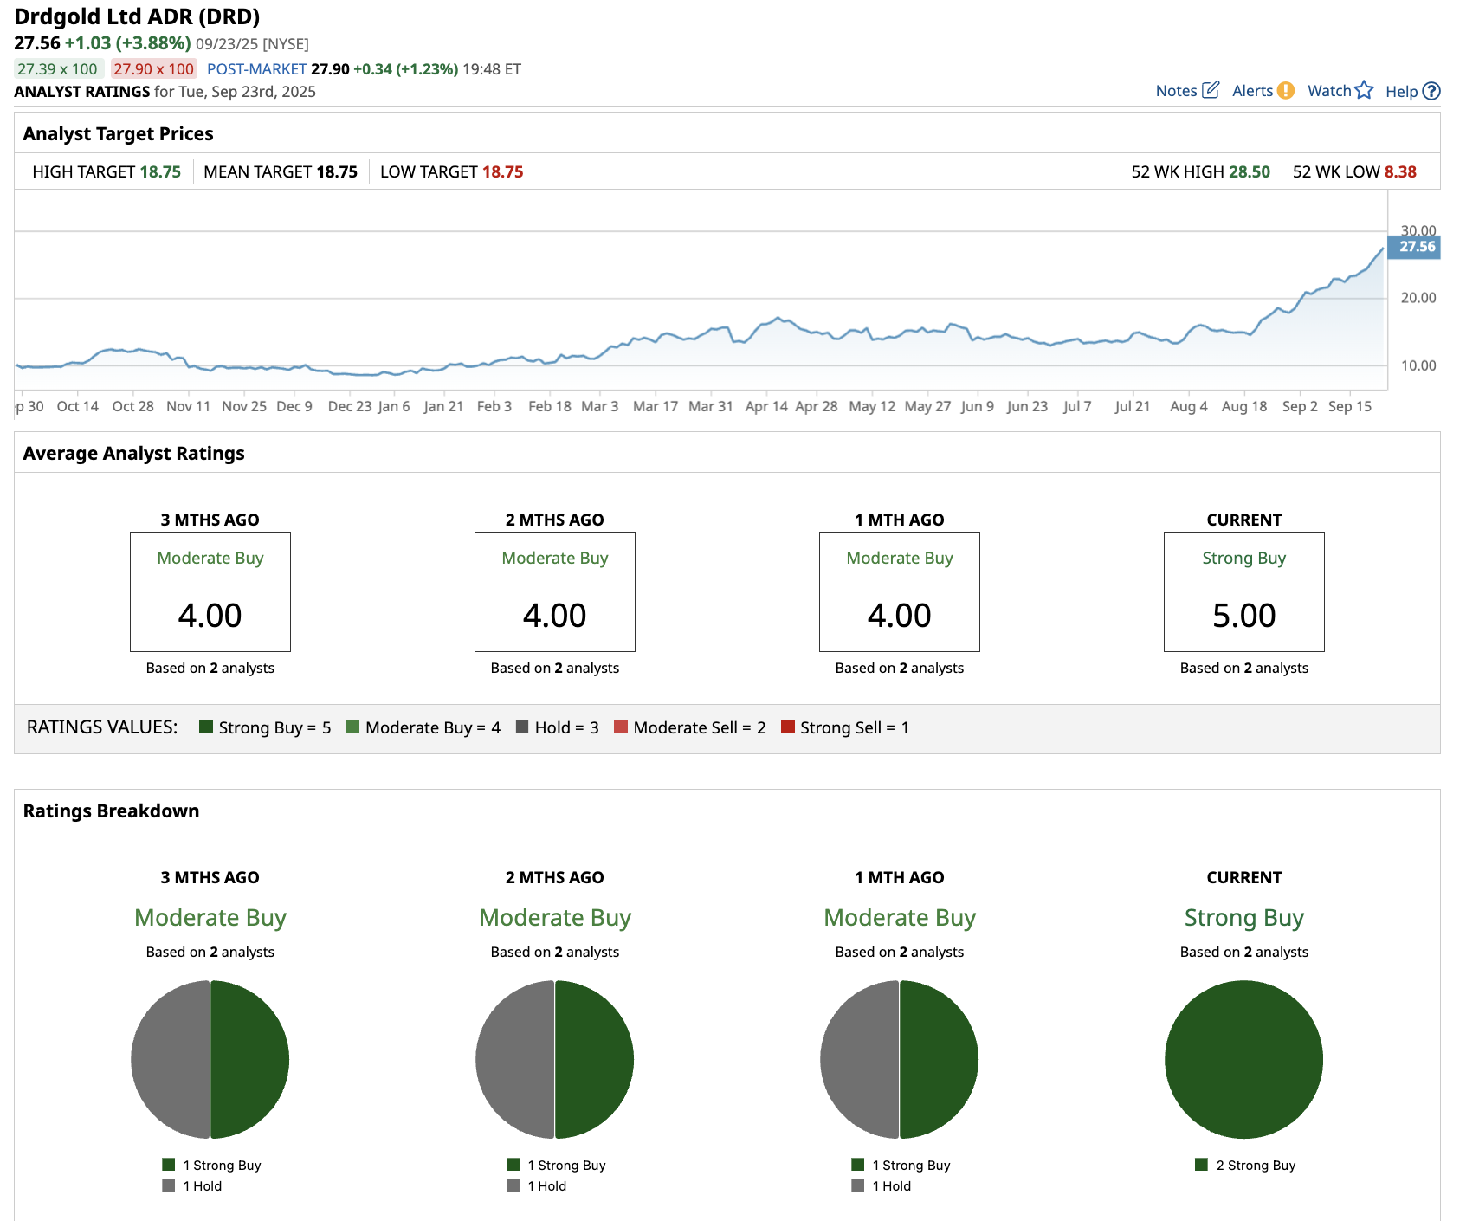Click the 52 WK HIGH 28.50 value
Screen dimensions: 1479x1221
coord(1250,171)
